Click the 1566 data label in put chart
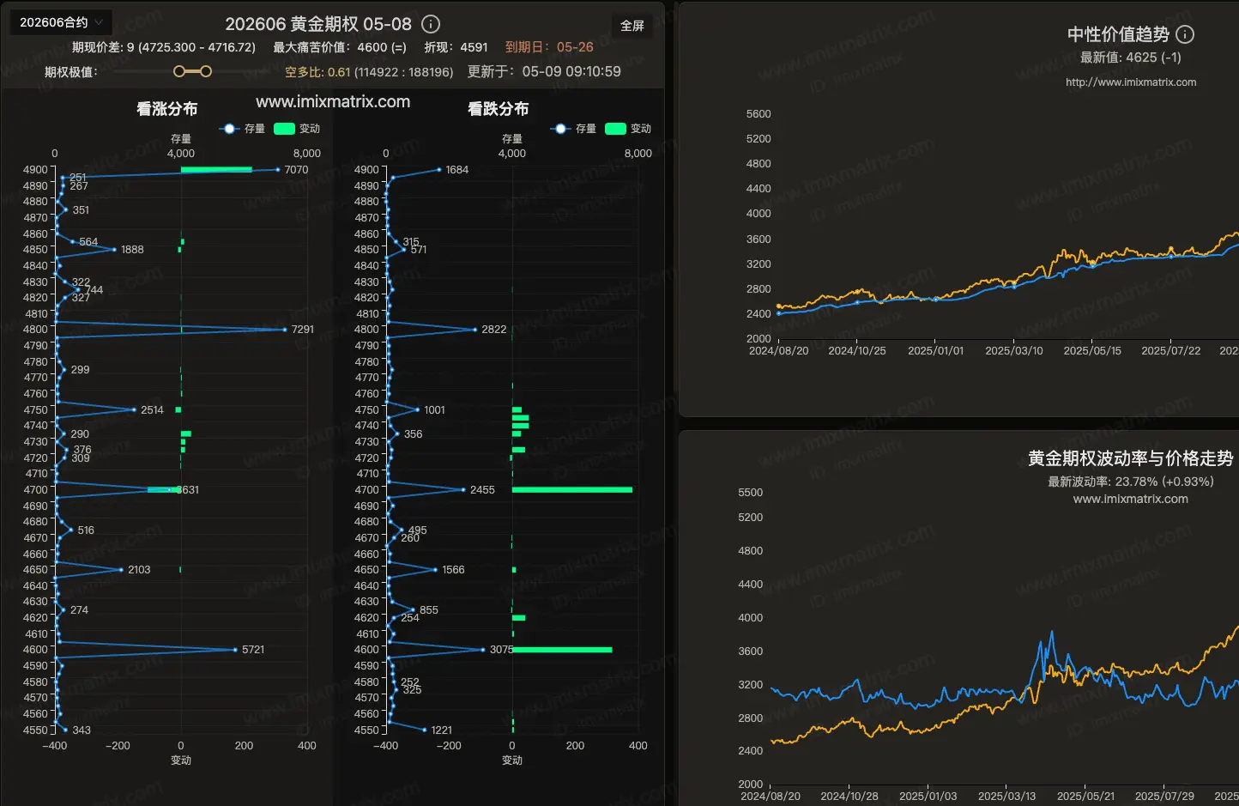This screenshot has height=806, width=1239. (453, 570)
